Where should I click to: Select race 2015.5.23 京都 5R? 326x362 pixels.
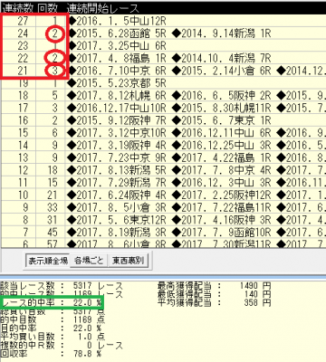[118, 83]
